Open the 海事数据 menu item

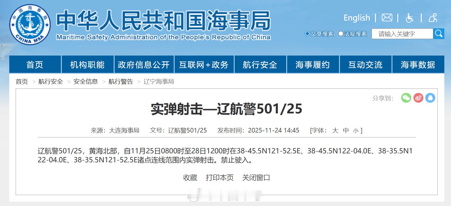pyautogui.click(x=418, y=64)
